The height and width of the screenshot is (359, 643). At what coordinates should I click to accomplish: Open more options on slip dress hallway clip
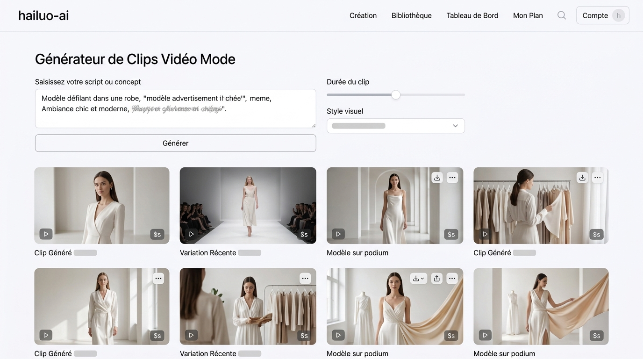(452, 178)
